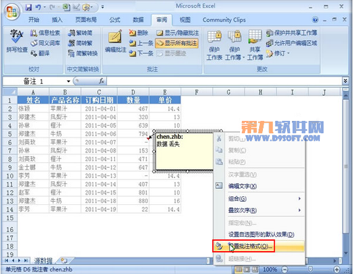Switch to Page Break Preview in status bar
Viewport: 353px width, 274px height.
click(x=255, y=269)
